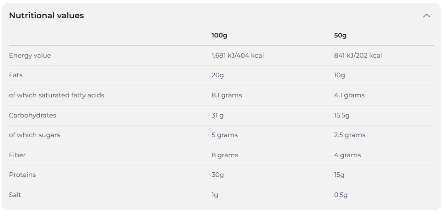Screen dimensions: 444x213
Task: Click the saturated fatty acids row label
Action: pos(56,95)
